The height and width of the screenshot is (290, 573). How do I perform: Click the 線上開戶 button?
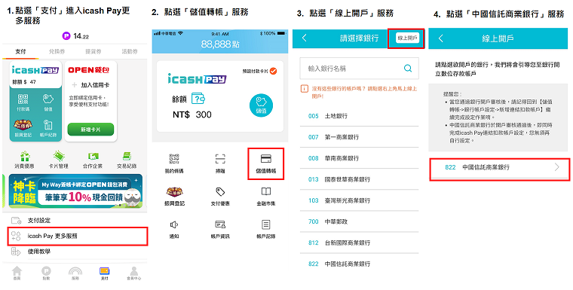pyautogui.click(x=407, y=38)
